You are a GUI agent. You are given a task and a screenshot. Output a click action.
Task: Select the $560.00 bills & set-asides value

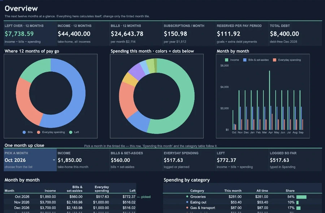120,160
